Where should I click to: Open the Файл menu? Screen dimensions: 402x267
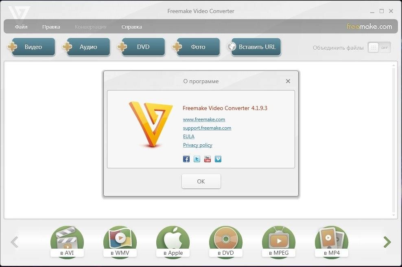(x=21, y=27)
